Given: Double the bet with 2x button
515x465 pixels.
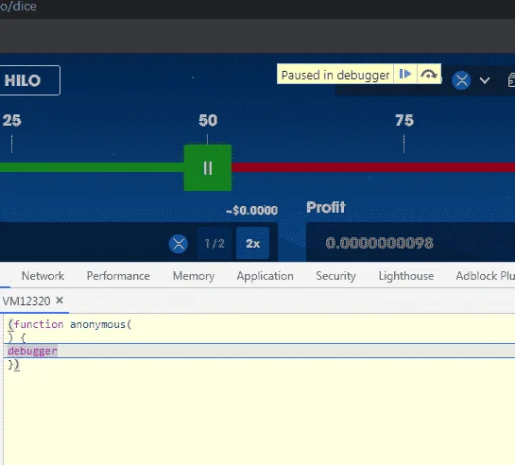Looking at the screenshot, I should pos(252,243).
